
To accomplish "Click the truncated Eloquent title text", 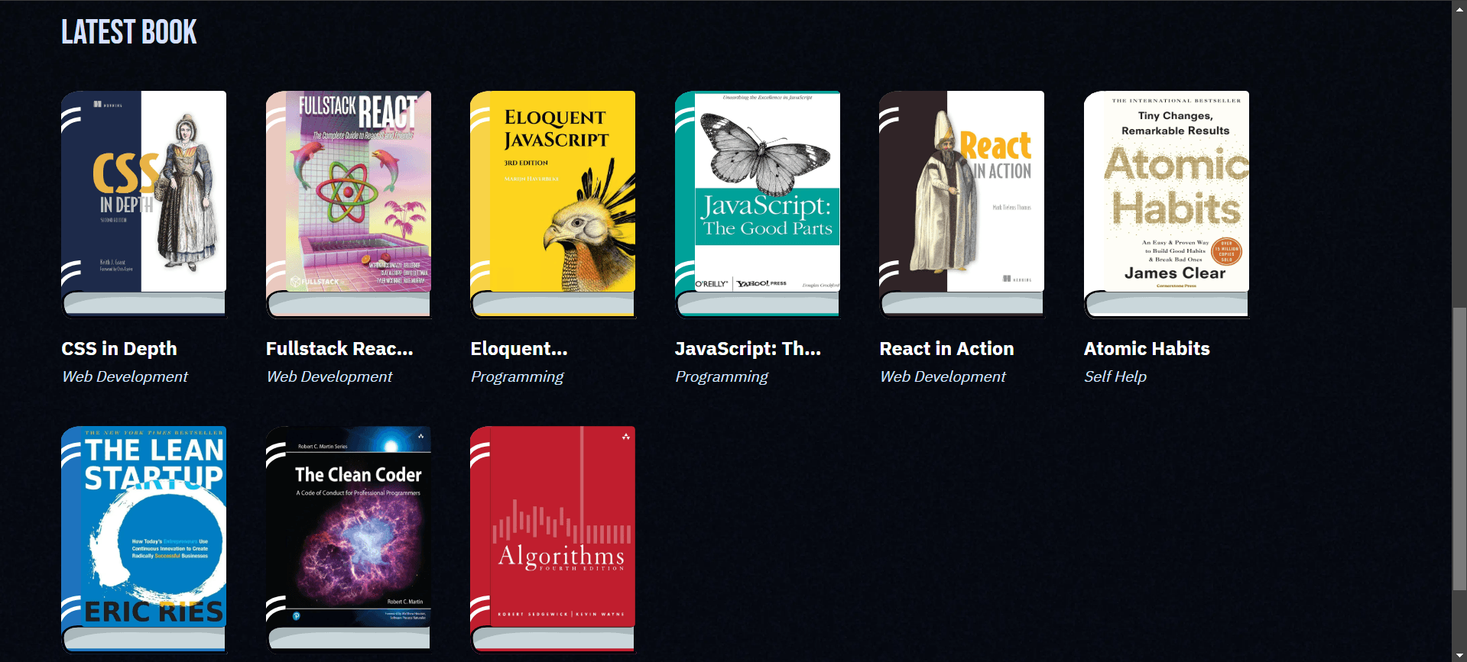I will [519, 349].
